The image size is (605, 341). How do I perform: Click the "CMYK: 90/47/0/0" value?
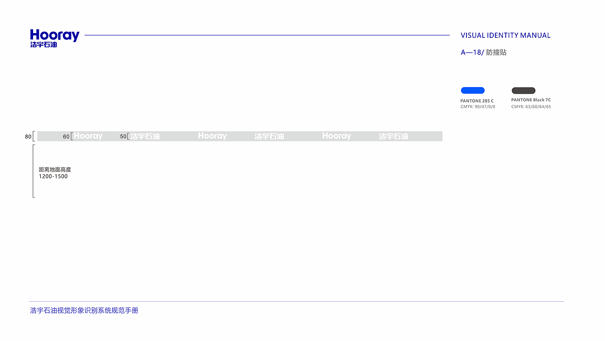(x=478, y=107)
